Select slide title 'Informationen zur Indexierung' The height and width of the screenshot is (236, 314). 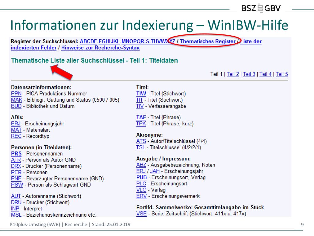click(x=102, y=25)
